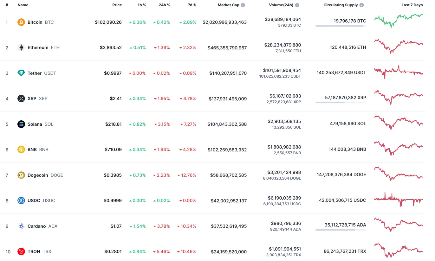Click the Volume(24h) info icon

click(297, 5)
